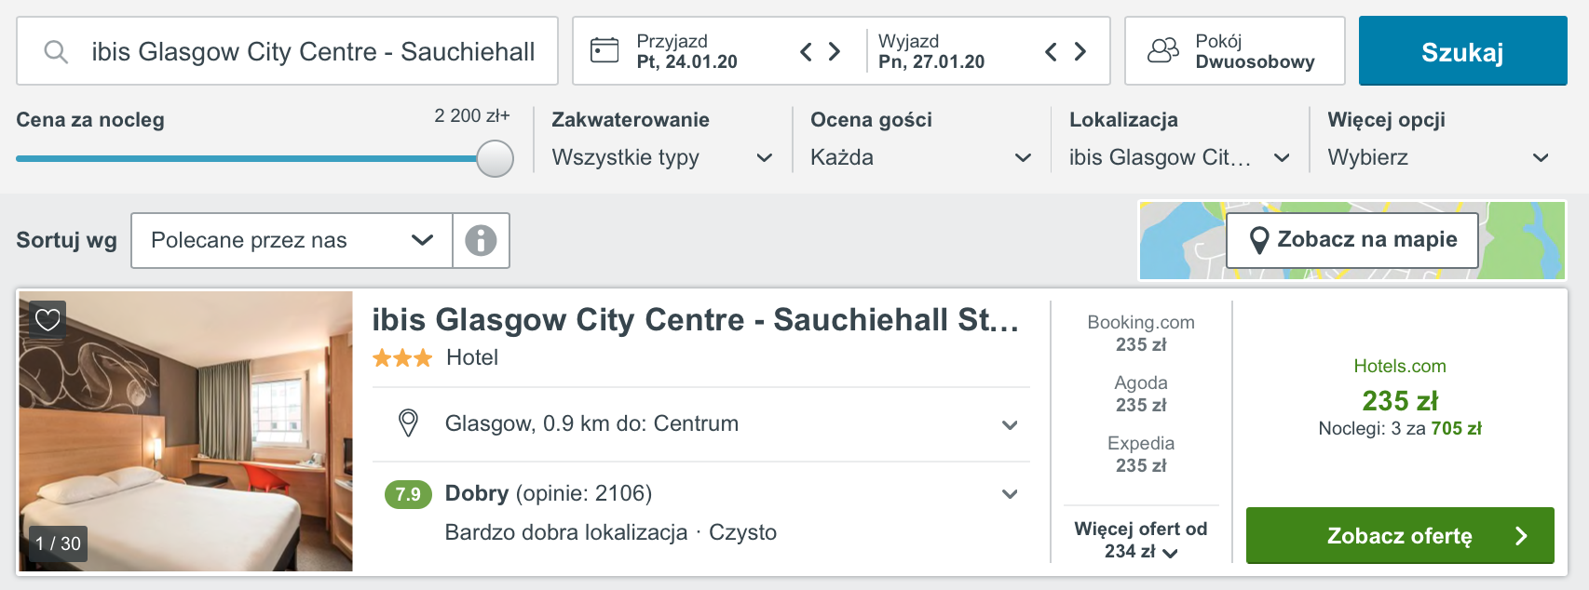Open the Lokalizacja dropdown
The height and width of the screenshot is (590, 1589).
click(1180, 157)
